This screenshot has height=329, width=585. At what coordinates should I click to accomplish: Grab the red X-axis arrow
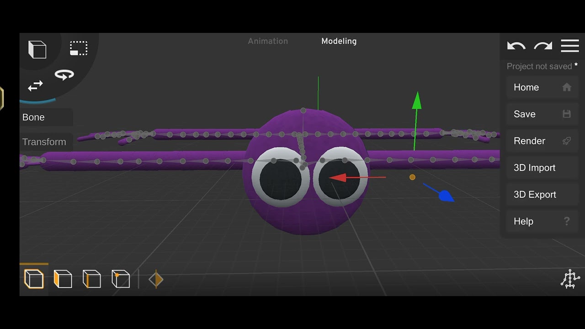click(338, 178)
